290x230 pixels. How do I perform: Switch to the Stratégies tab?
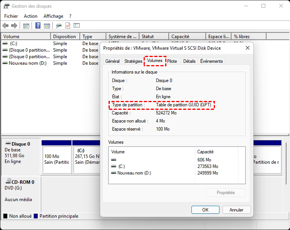133,61
